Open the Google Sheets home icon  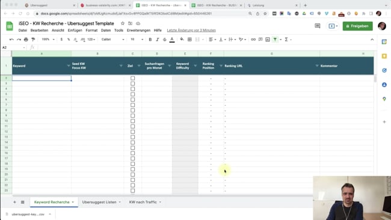click(x=10, y=26)
